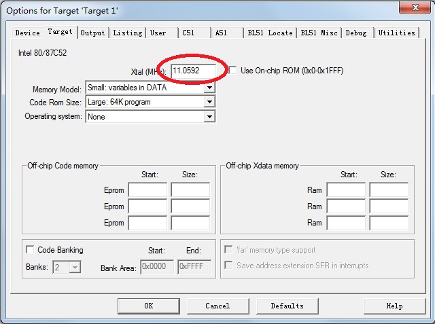The width and height of the screenshot is (435, 324).
Task: Click the first Ram Size field
Action: pos(388,190)
